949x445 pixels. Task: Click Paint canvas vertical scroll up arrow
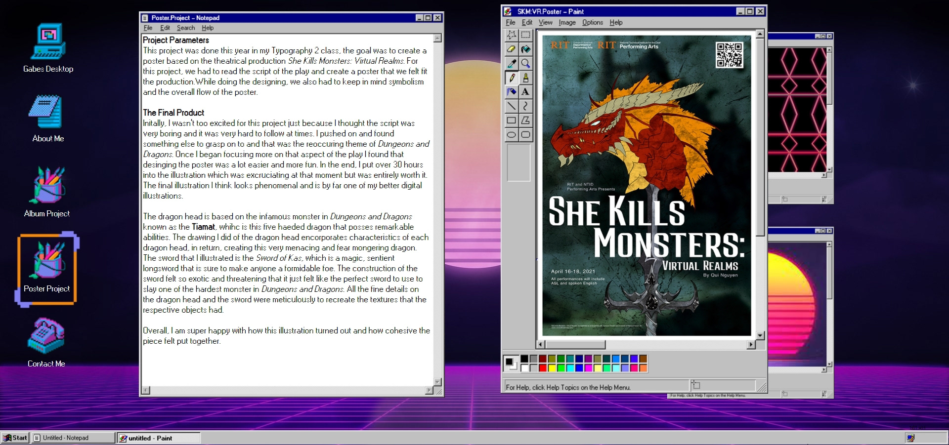tap(760, 34)
